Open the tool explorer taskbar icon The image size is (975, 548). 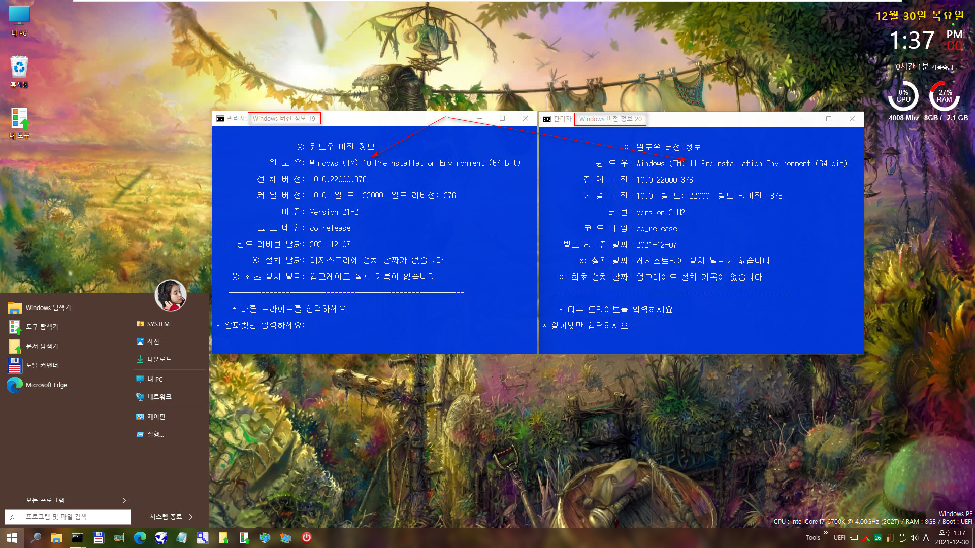(x=244, y=538)
